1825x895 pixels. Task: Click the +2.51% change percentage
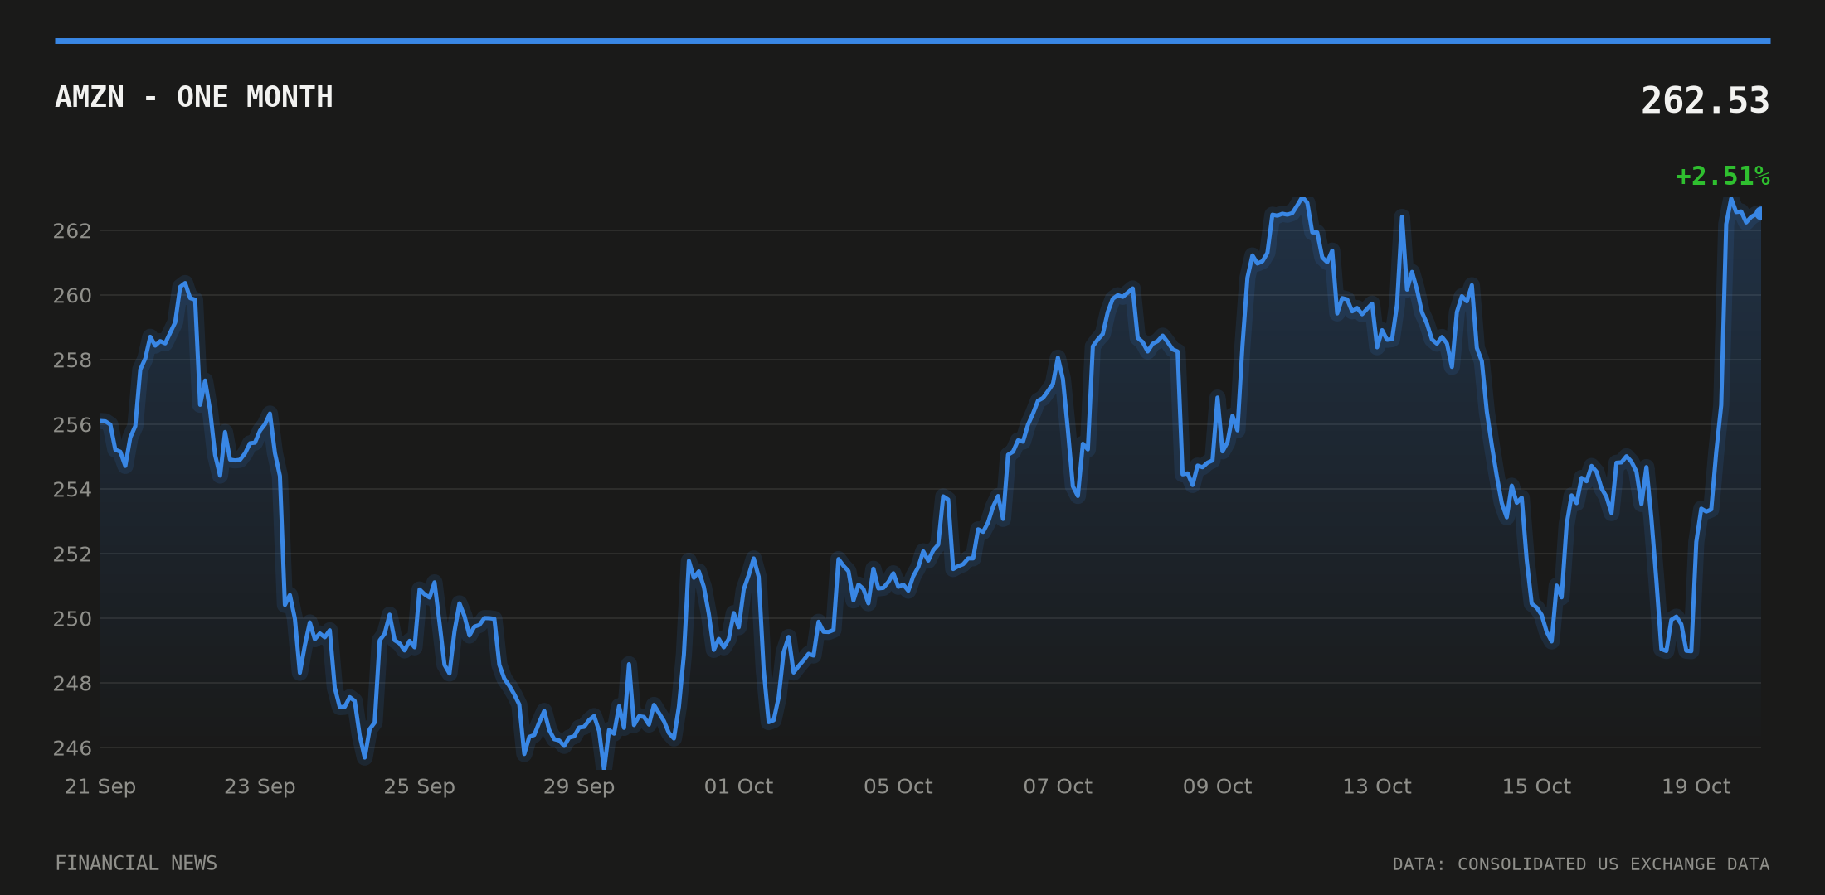click(x=1722, y=177)
